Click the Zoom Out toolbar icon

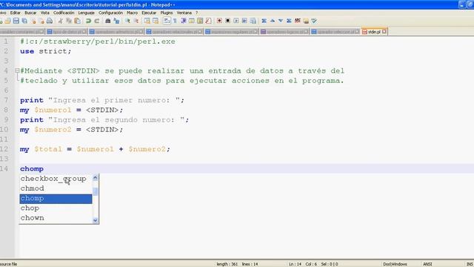(x=136, y=21)
